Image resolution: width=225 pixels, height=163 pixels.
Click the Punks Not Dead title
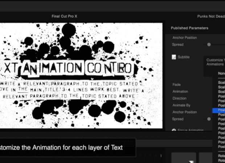click(x=211, y=16)
